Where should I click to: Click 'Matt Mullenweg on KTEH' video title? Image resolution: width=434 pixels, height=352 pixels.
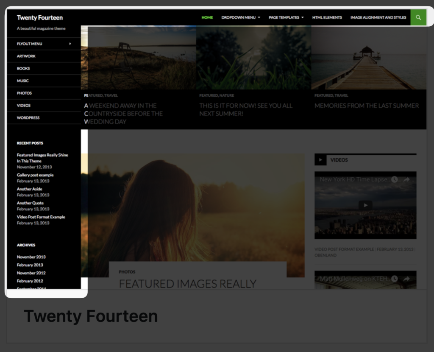click(x=355, y=279)
